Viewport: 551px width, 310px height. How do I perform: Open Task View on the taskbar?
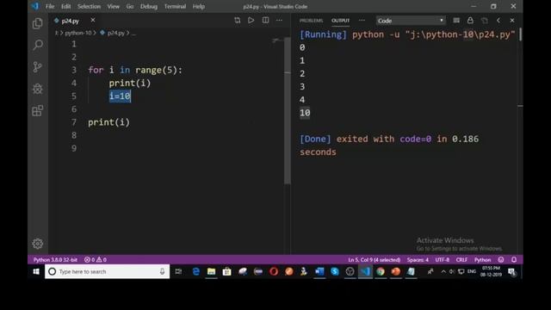click(178, 272)
